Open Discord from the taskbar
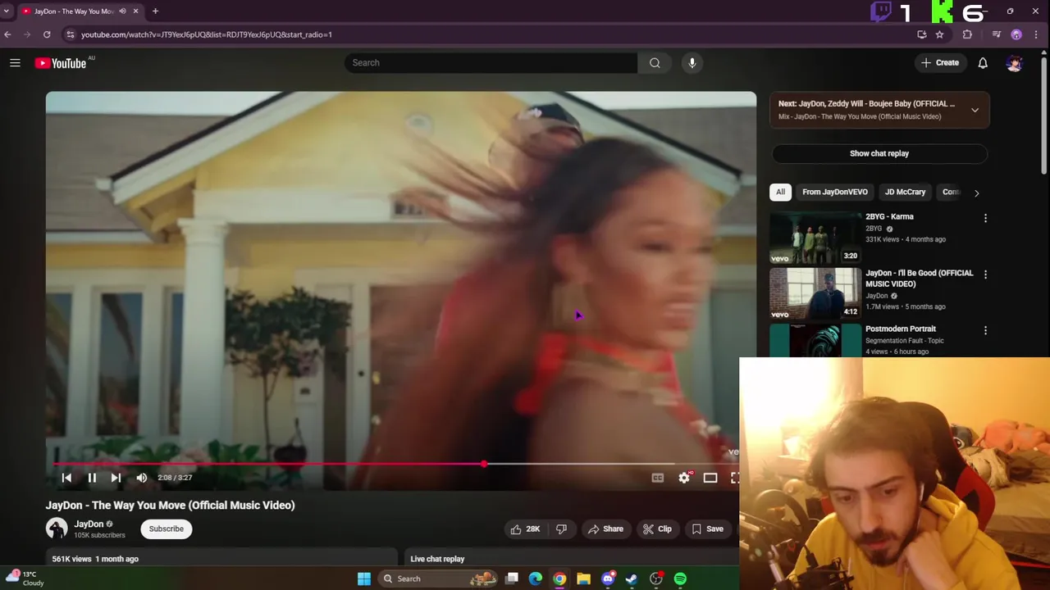 pyautogui.click(x=608, y=579)
